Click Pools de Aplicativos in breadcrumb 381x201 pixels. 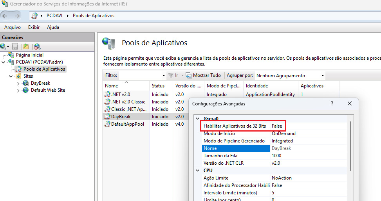click(94, 16)
